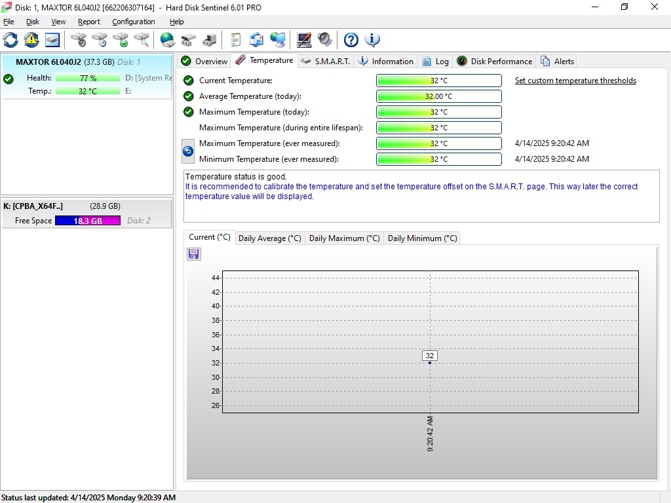This screenshot has height=503, width=671.
Task: Select the MAXTOR 6L040J2 disk entry
Action: tap(87, 77)
